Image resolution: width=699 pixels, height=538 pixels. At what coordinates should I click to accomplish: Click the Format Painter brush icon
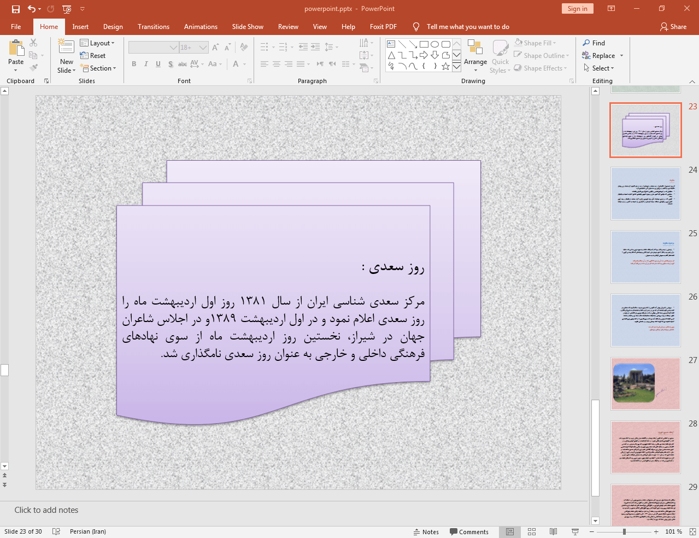click(33, 68)
